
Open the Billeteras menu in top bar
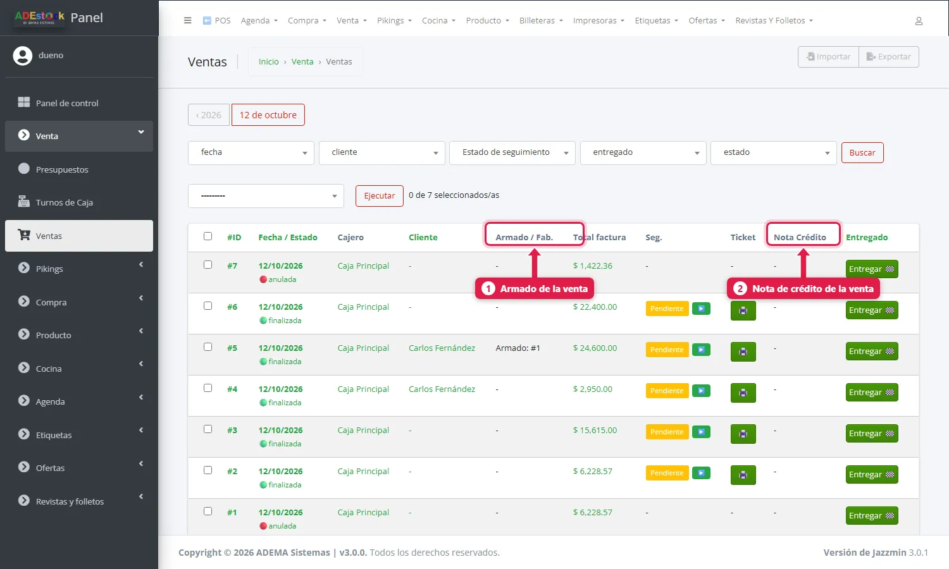click(541, 20)
